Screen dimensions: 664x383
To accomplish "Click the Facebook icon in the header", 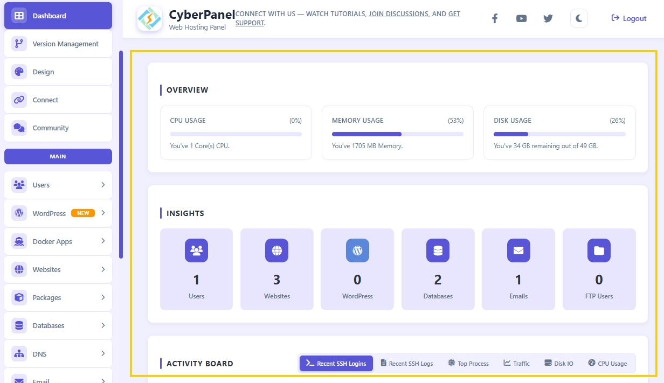I will click(494, 18).
